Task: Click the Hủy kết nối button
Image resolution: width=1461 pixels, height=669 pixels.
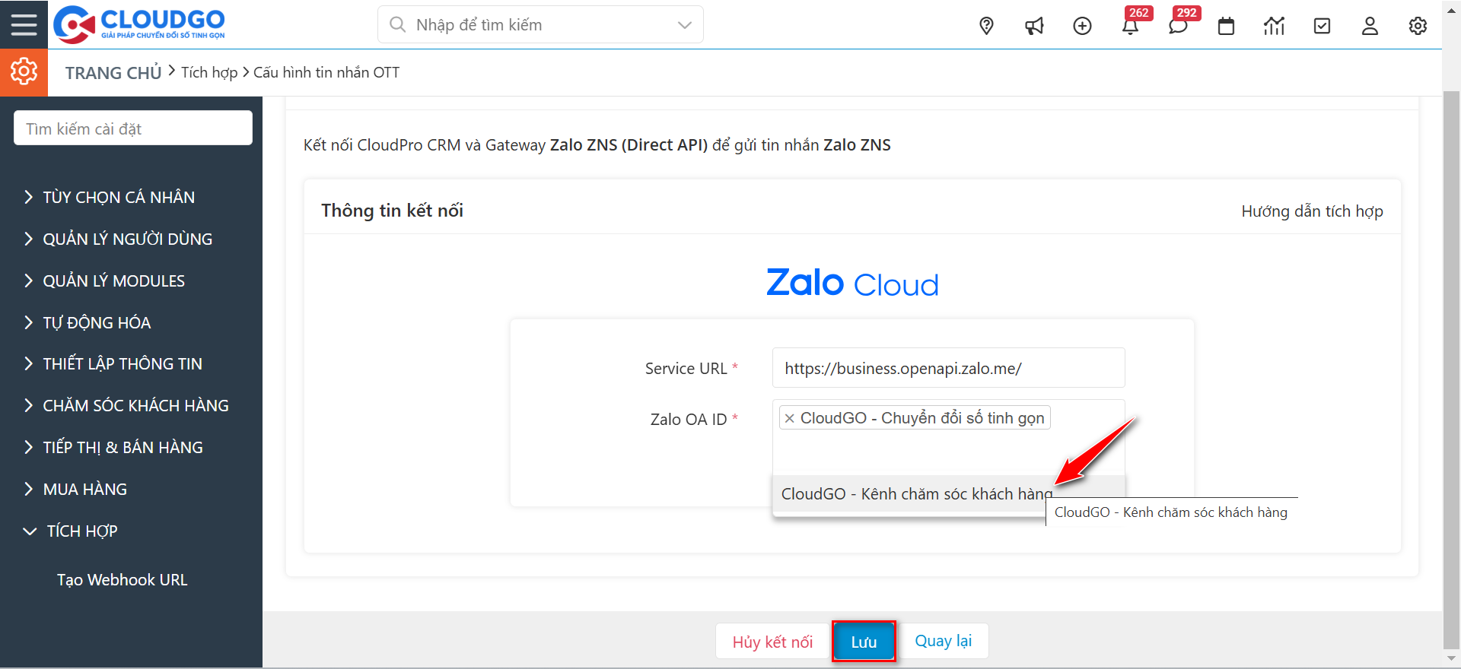Action: (x=772, y=642)
